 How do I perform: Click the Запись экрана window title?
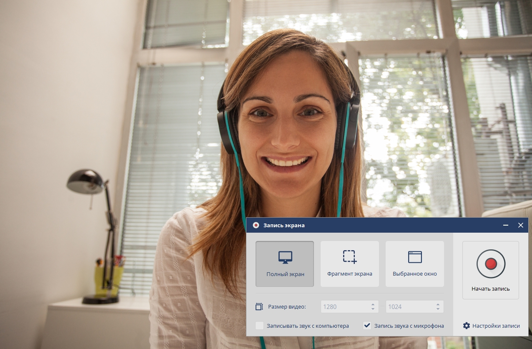(284, 225)
